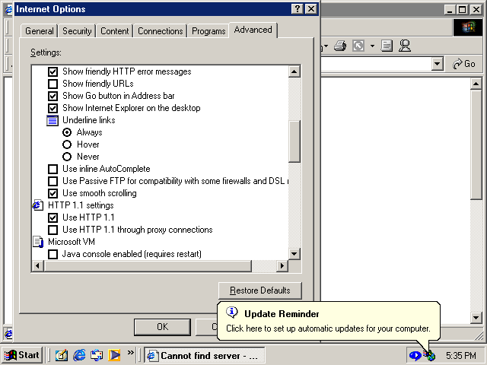Toggle Show Go button in Address bar
The image size is (487, 365).
(x=53, y=96)
